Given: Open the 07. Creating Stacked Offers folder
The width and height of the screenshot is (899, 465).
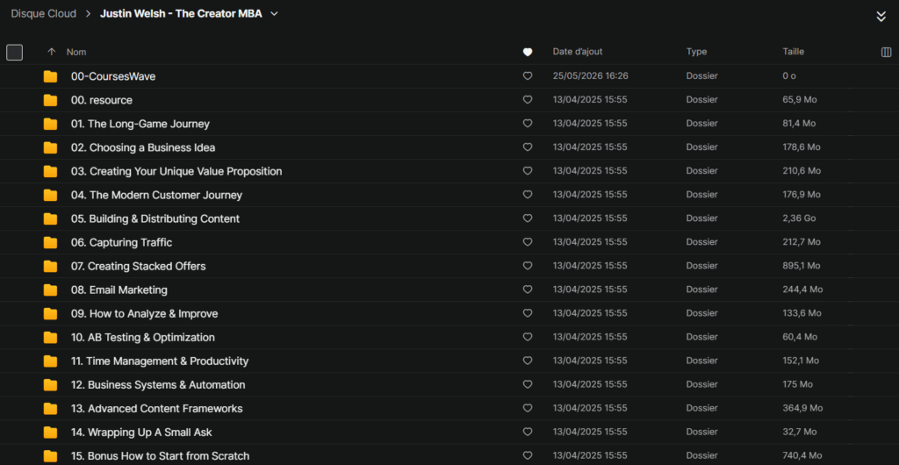Looking at the screenshot, I should click(x=138, y=267).
